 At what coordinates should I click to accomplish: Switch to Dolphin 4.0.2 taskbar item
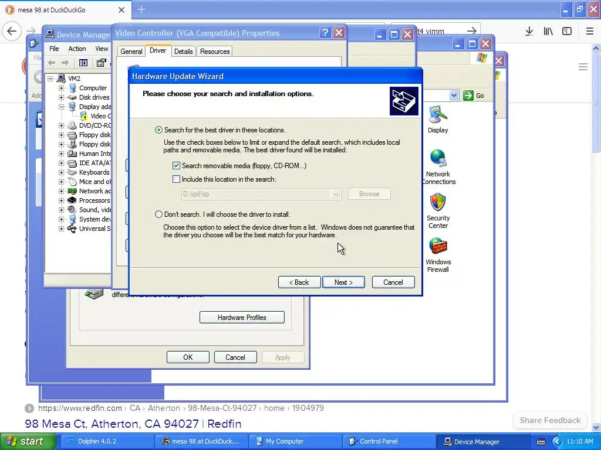(x=107, y=441)
